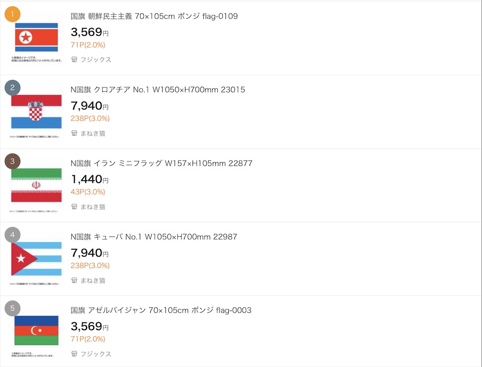Click the brown rank 3 badge

pos(12,162)
